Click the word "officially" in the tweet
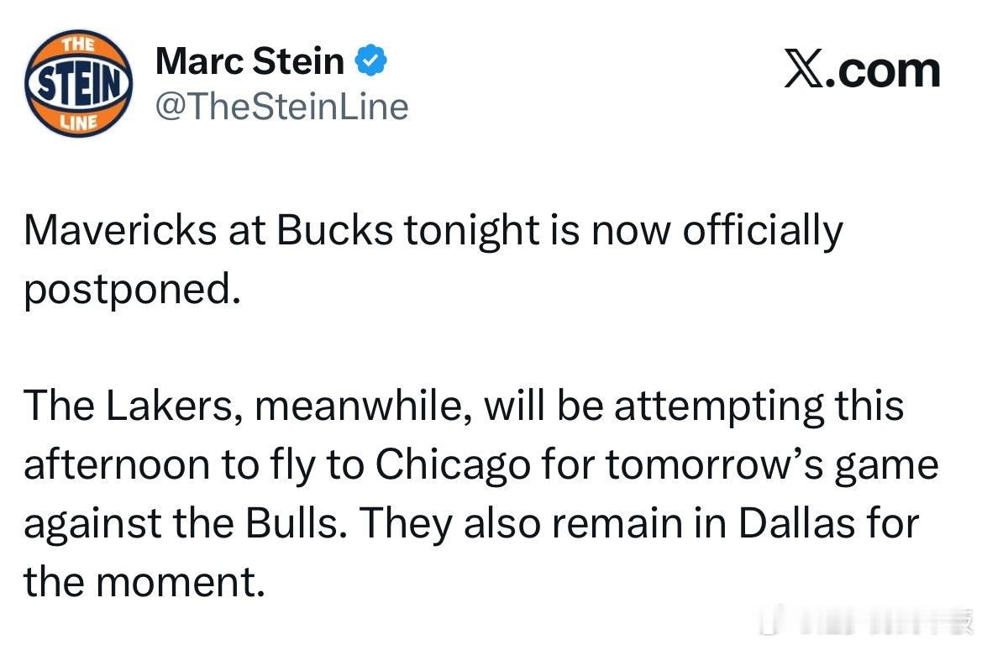 761,231
